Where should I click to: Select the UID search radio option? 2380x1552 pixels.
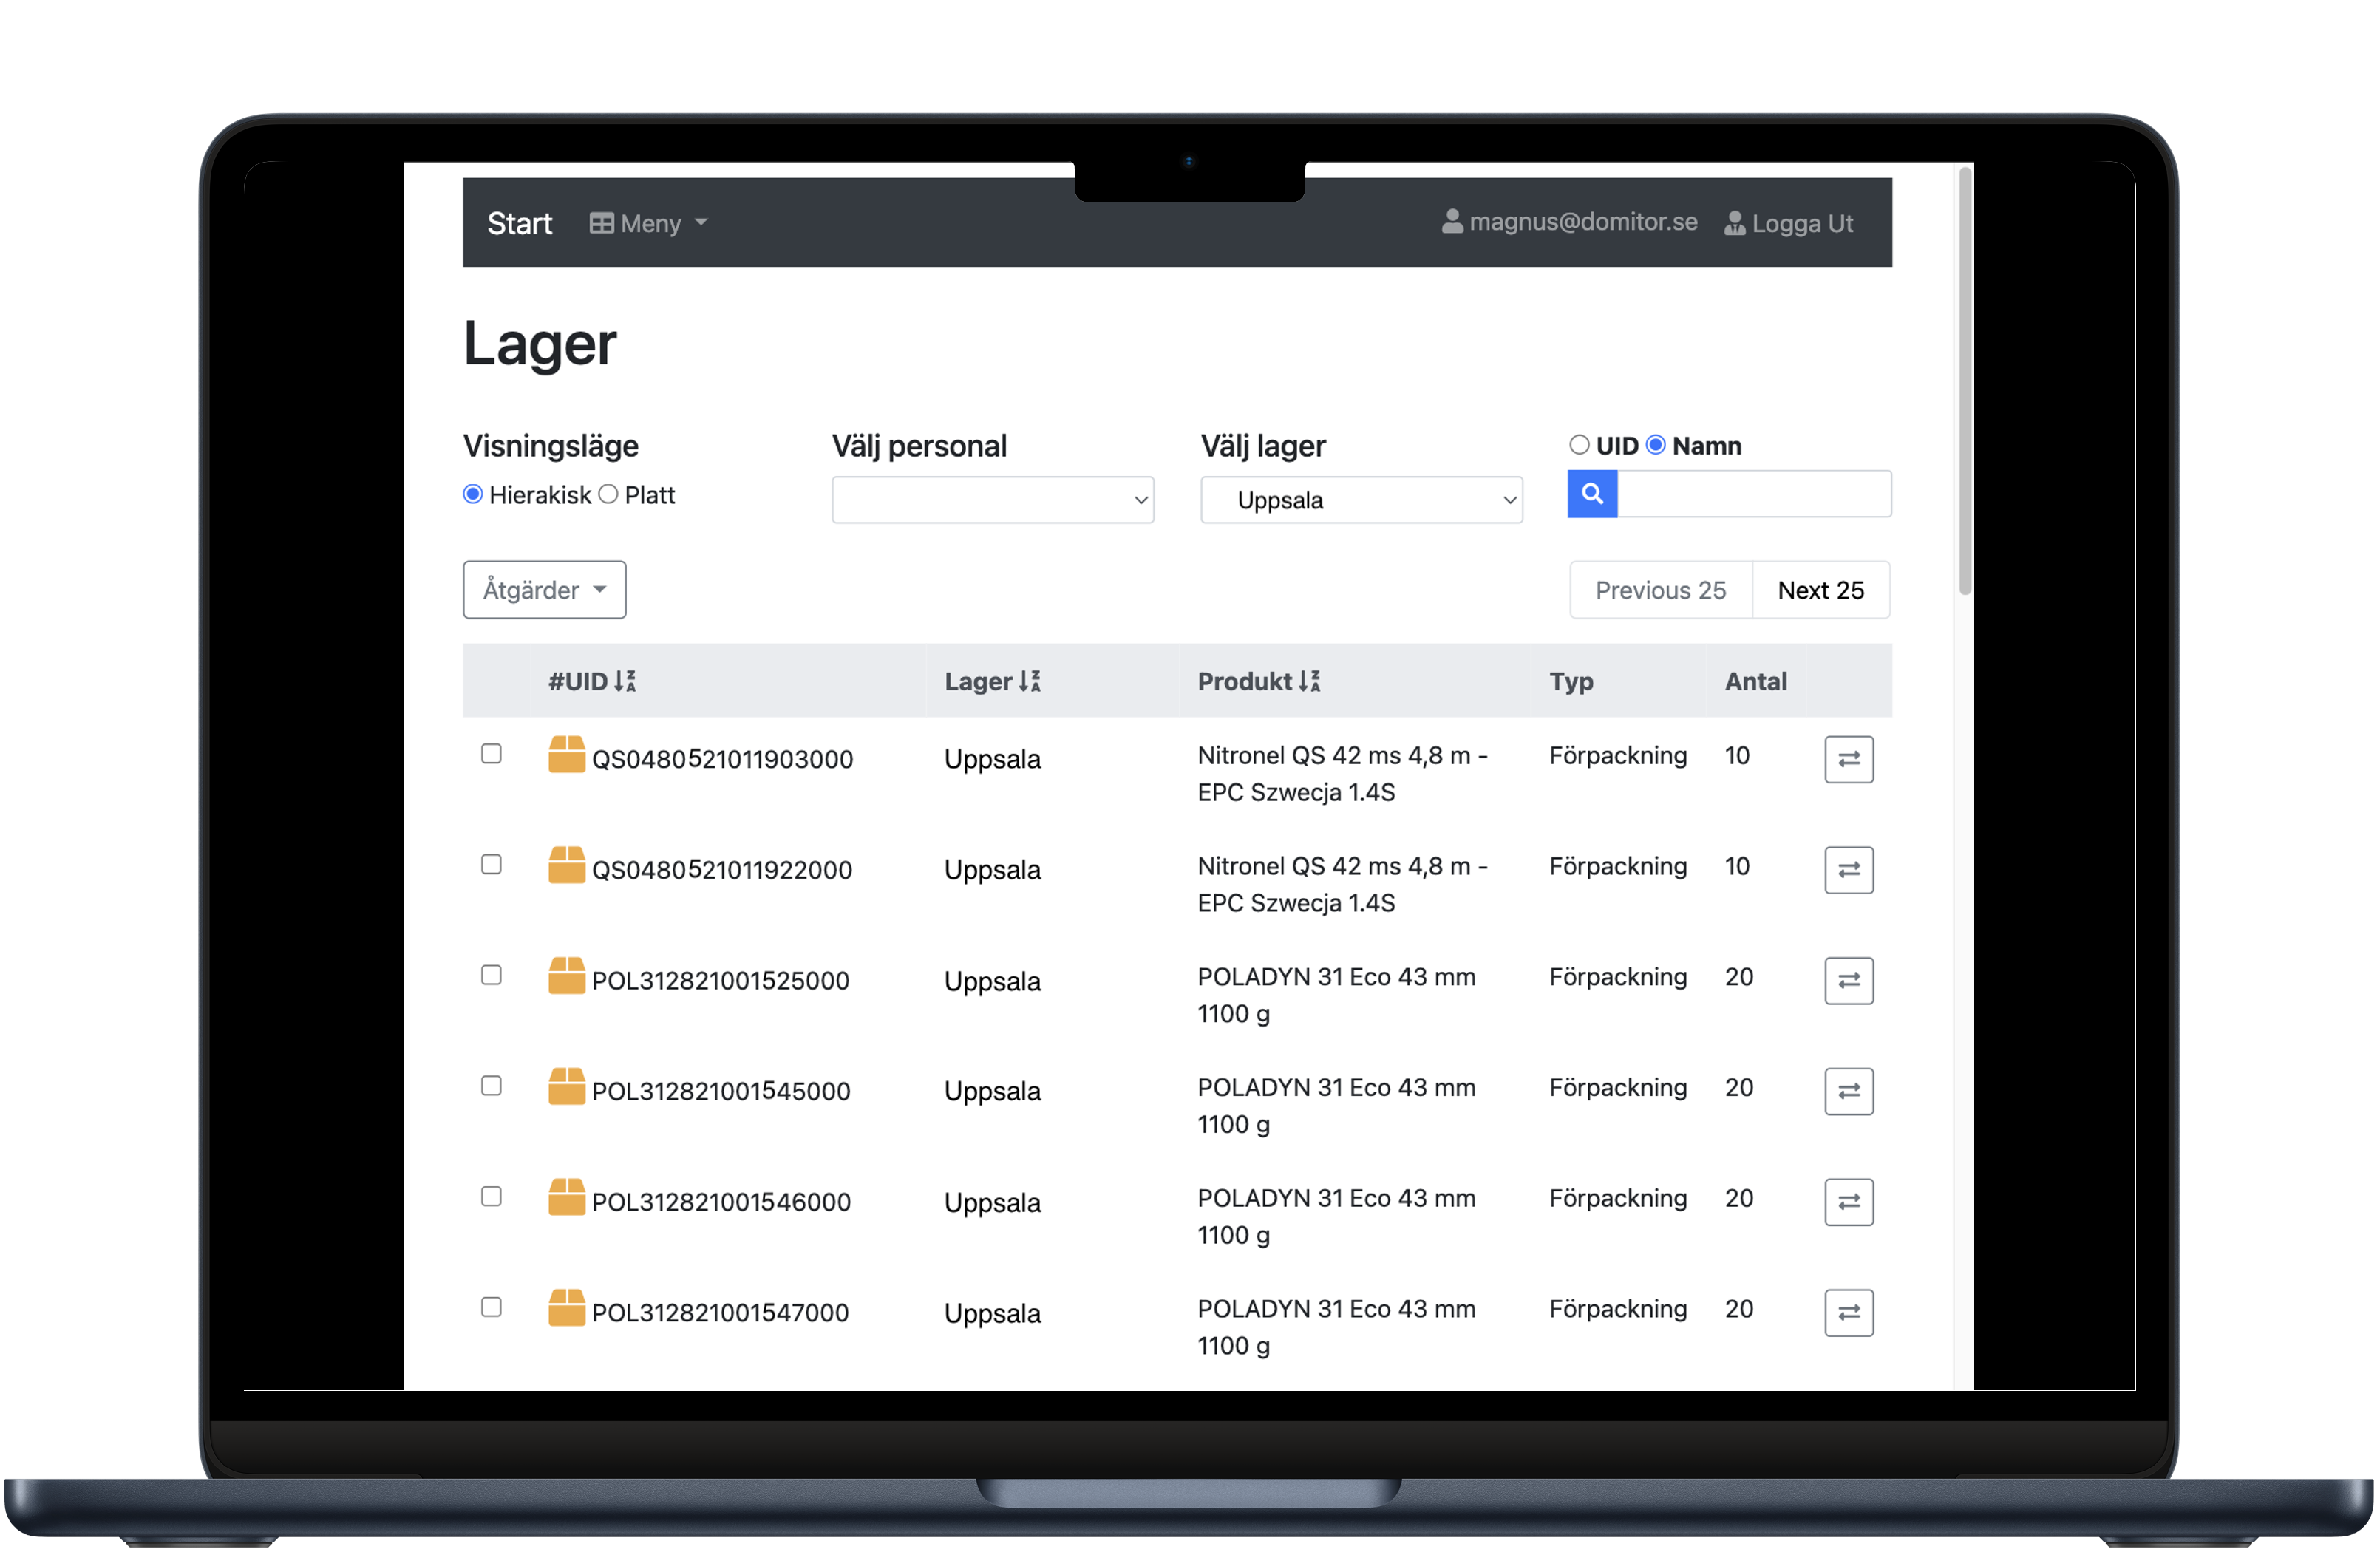click(x=1579, y=445)
